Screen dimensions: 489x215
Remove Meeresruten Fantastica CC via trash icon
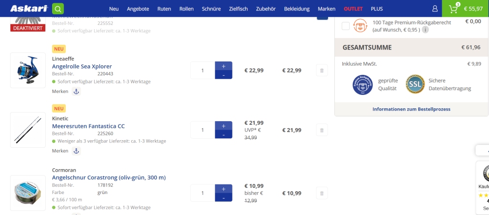coord(322,130)
